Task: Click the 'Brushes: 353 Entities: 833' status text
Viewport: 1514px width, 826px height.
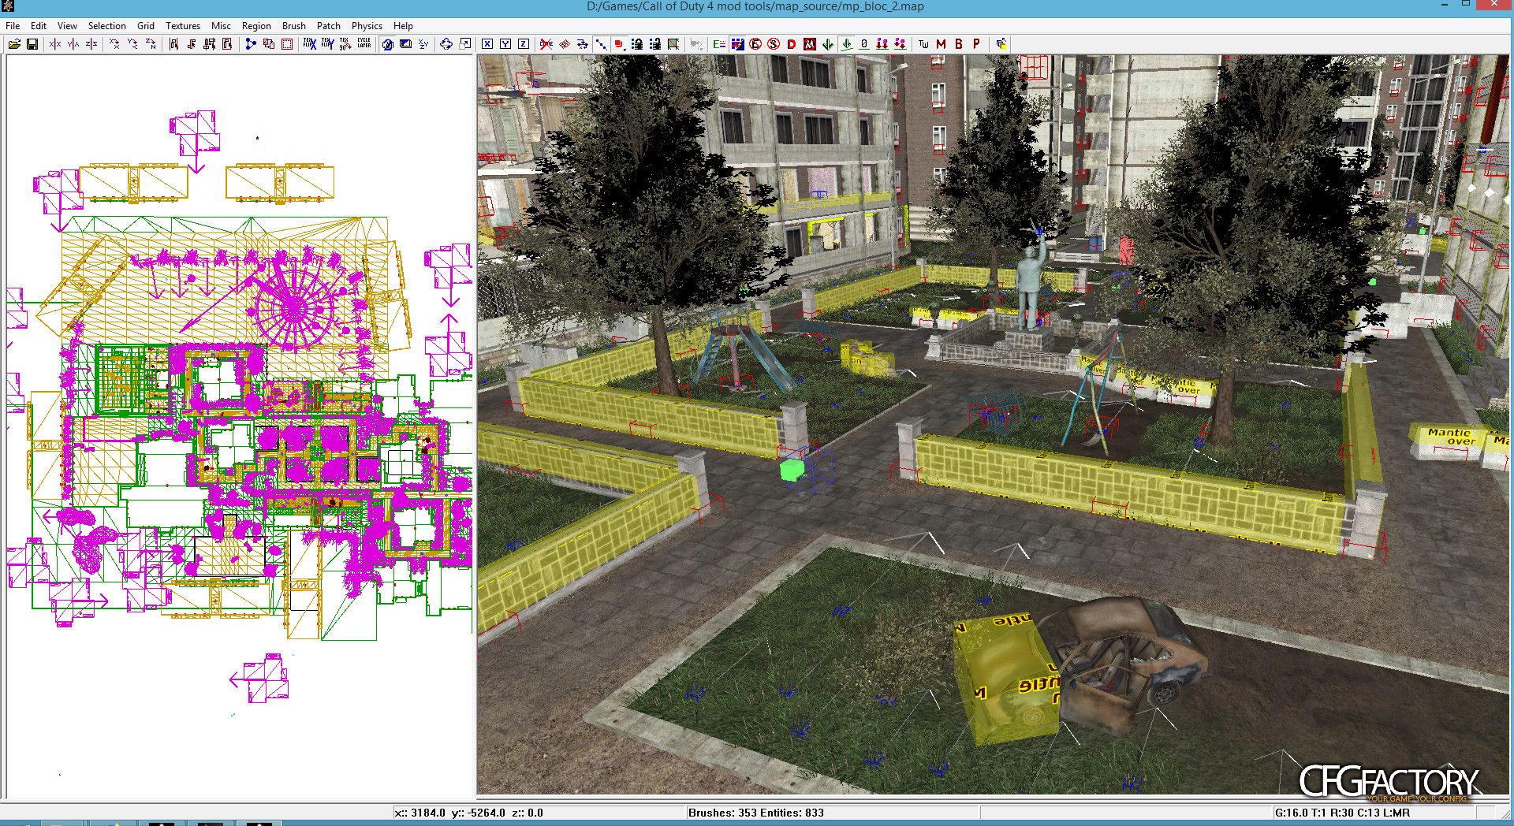Action: click(x=755, y=813)
